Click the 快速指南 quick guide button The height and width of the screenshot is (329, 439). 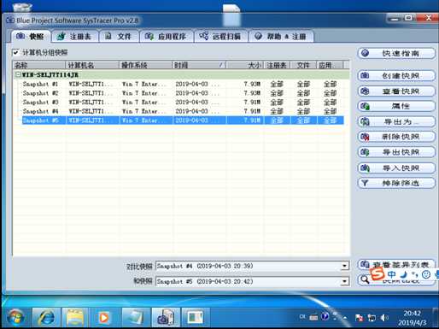(x=396, y=53)
